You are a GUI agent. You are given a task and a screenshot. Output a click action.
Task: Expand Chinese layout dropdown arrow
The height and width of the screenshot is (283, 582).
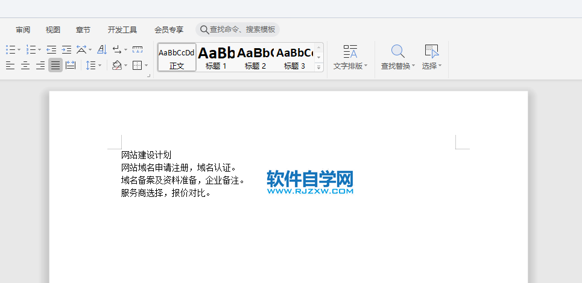90,49
